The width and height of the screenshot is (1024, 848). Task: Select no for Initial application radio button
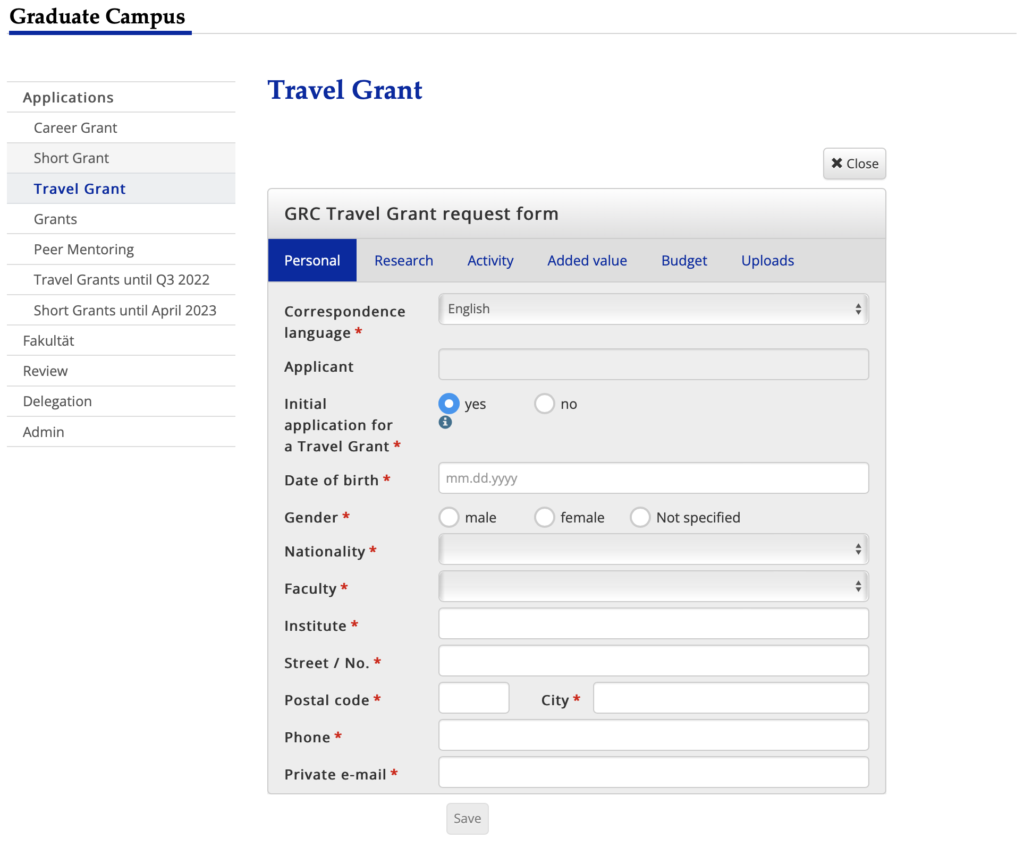click(x=544, y=404)
